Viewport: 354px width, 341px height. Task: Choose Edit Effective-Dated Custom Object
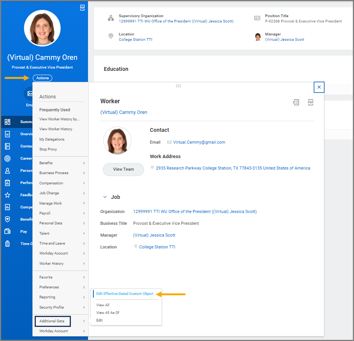pyautogui.click(x=125, y=294)
